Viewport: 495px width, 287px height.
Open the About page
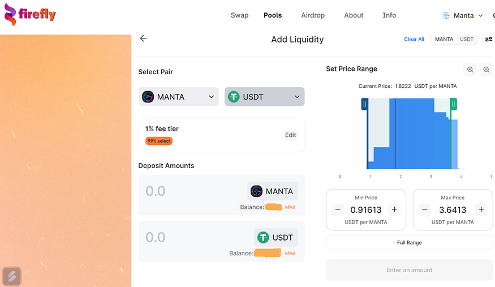(x=354, y=15)
